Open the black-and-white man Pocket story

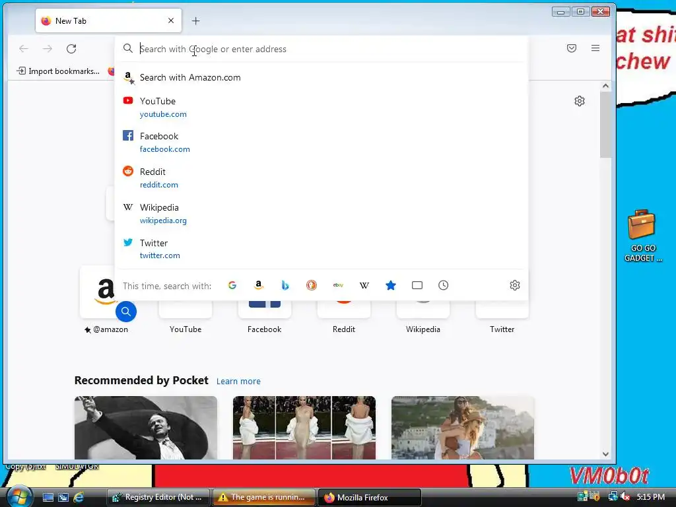click(x=146, y=428)
